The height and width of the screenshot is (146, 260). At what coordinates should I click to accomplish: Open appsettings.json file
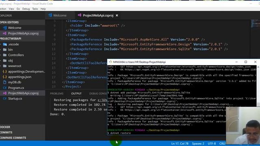click(x=19, y=77)
